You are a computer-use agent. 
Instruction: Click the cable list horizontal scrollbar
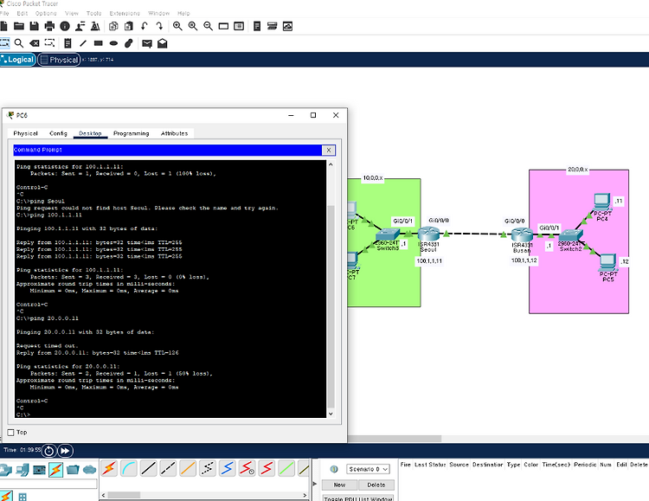point(204,495)
